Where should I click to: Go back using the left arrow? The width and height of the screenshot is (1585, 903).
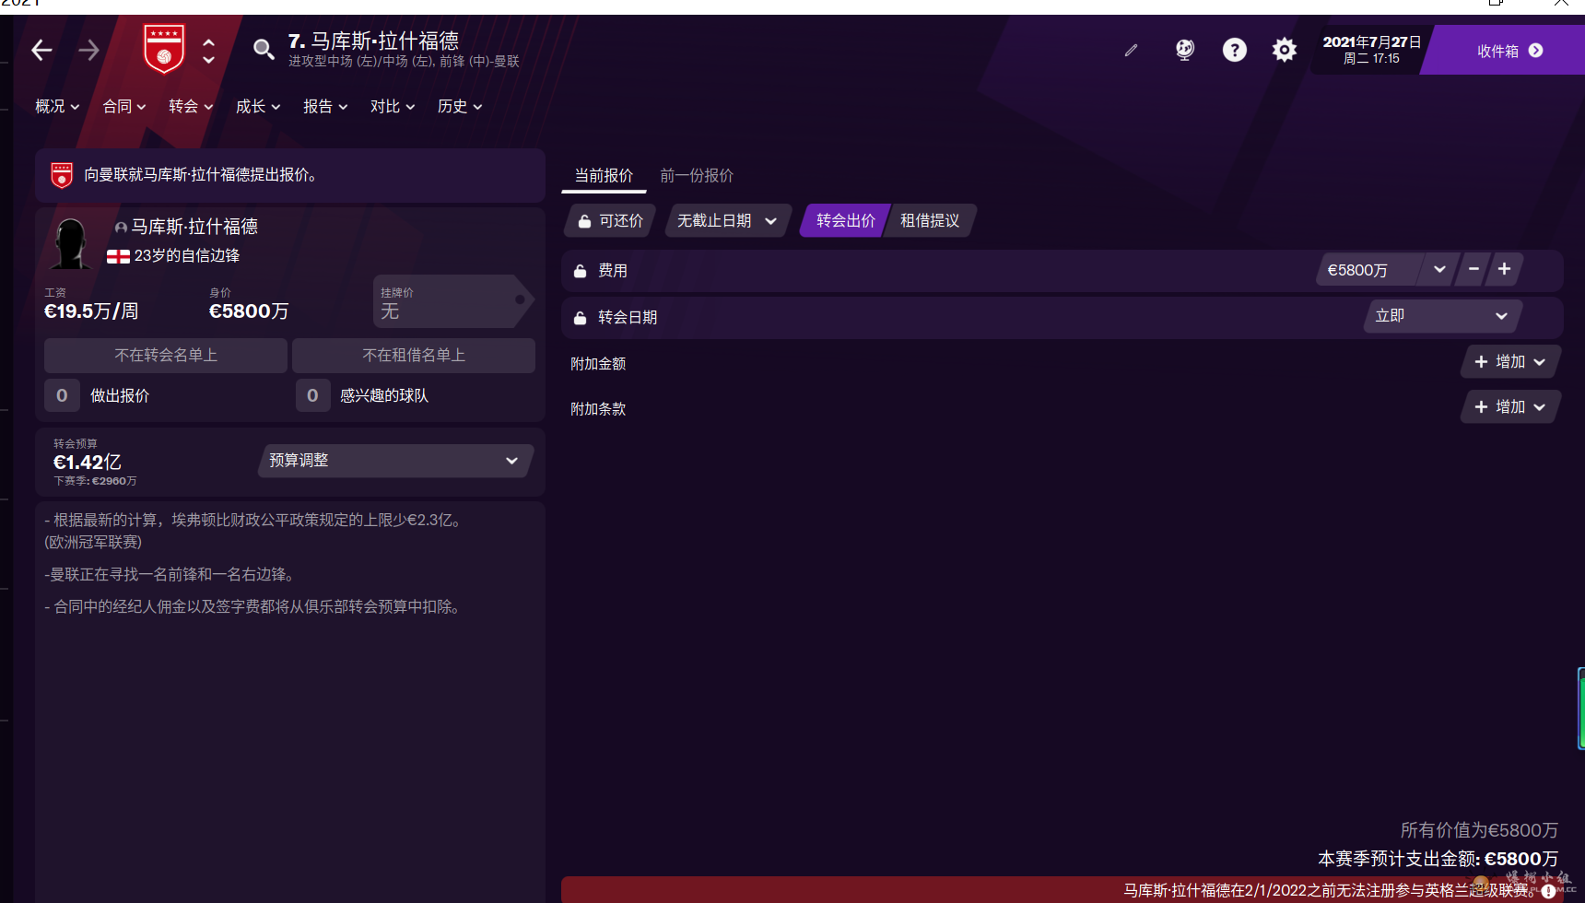41,50
